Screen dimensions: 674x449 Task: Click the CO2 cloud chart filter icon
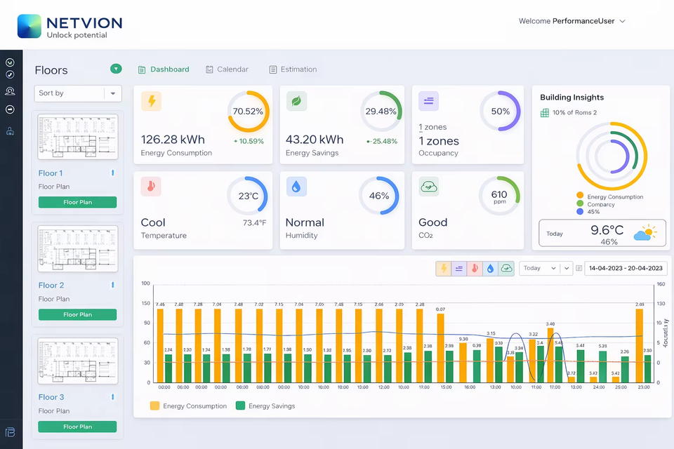(506, 268)
